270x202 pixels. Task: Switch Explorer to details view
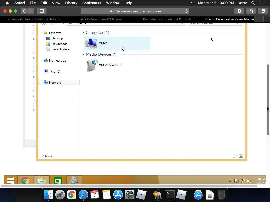(x=235, y=156)
